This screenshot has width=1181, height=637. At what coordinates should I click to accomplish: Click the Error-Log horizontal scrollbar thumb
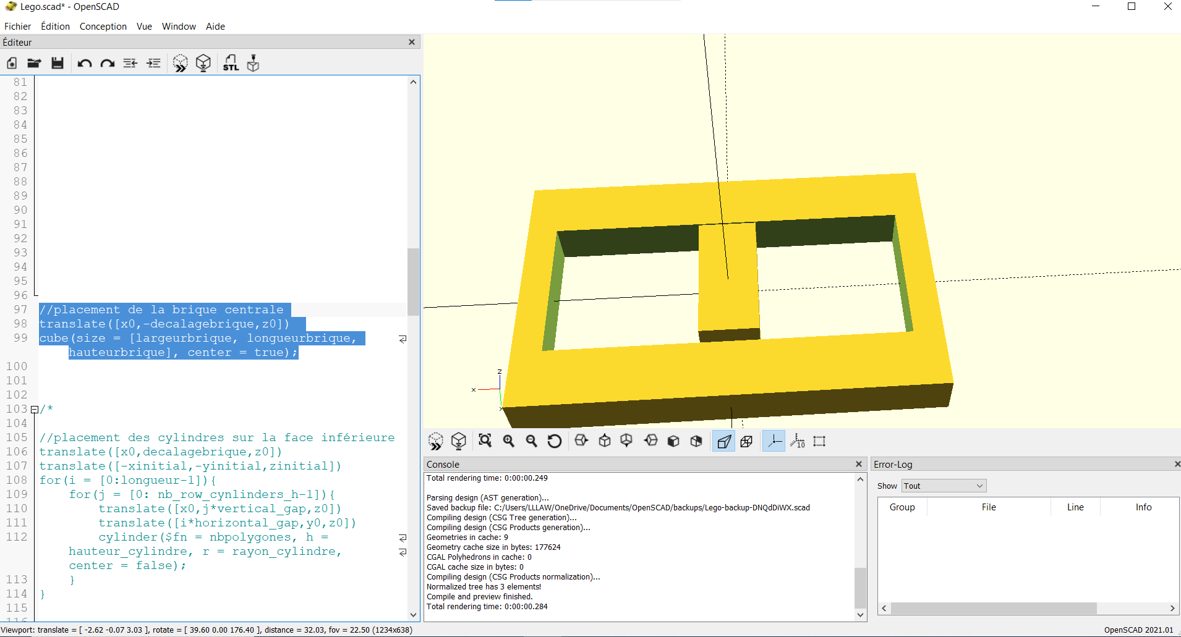coord(994,609)
